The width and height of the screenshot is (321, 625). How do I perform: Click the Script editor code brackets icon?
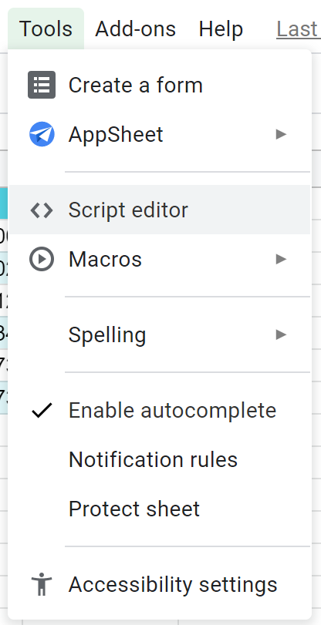(x=42, y=210)
